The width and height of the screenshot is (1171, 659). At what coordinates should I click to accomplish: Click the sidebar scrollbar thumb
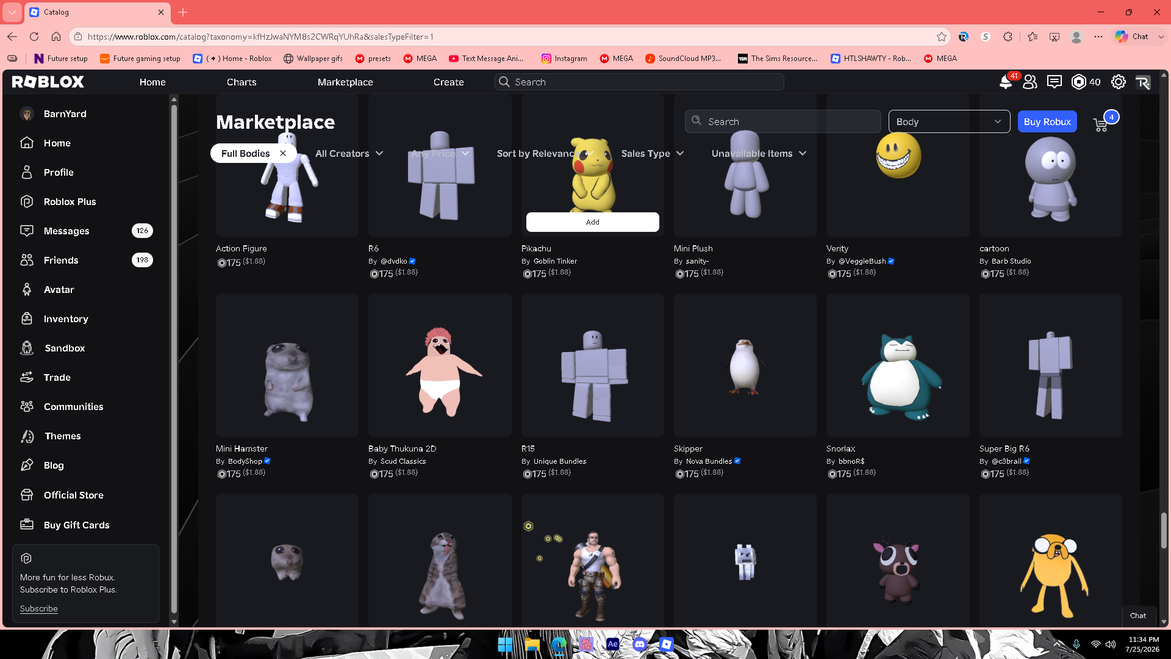pyautogui.click(x=174, y=359)
